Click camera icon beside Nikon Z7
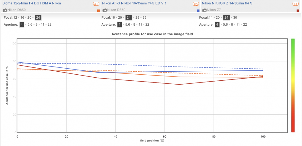Image resolution: width=302 pixels, height=146 pixels. click(x=204, y=10)
